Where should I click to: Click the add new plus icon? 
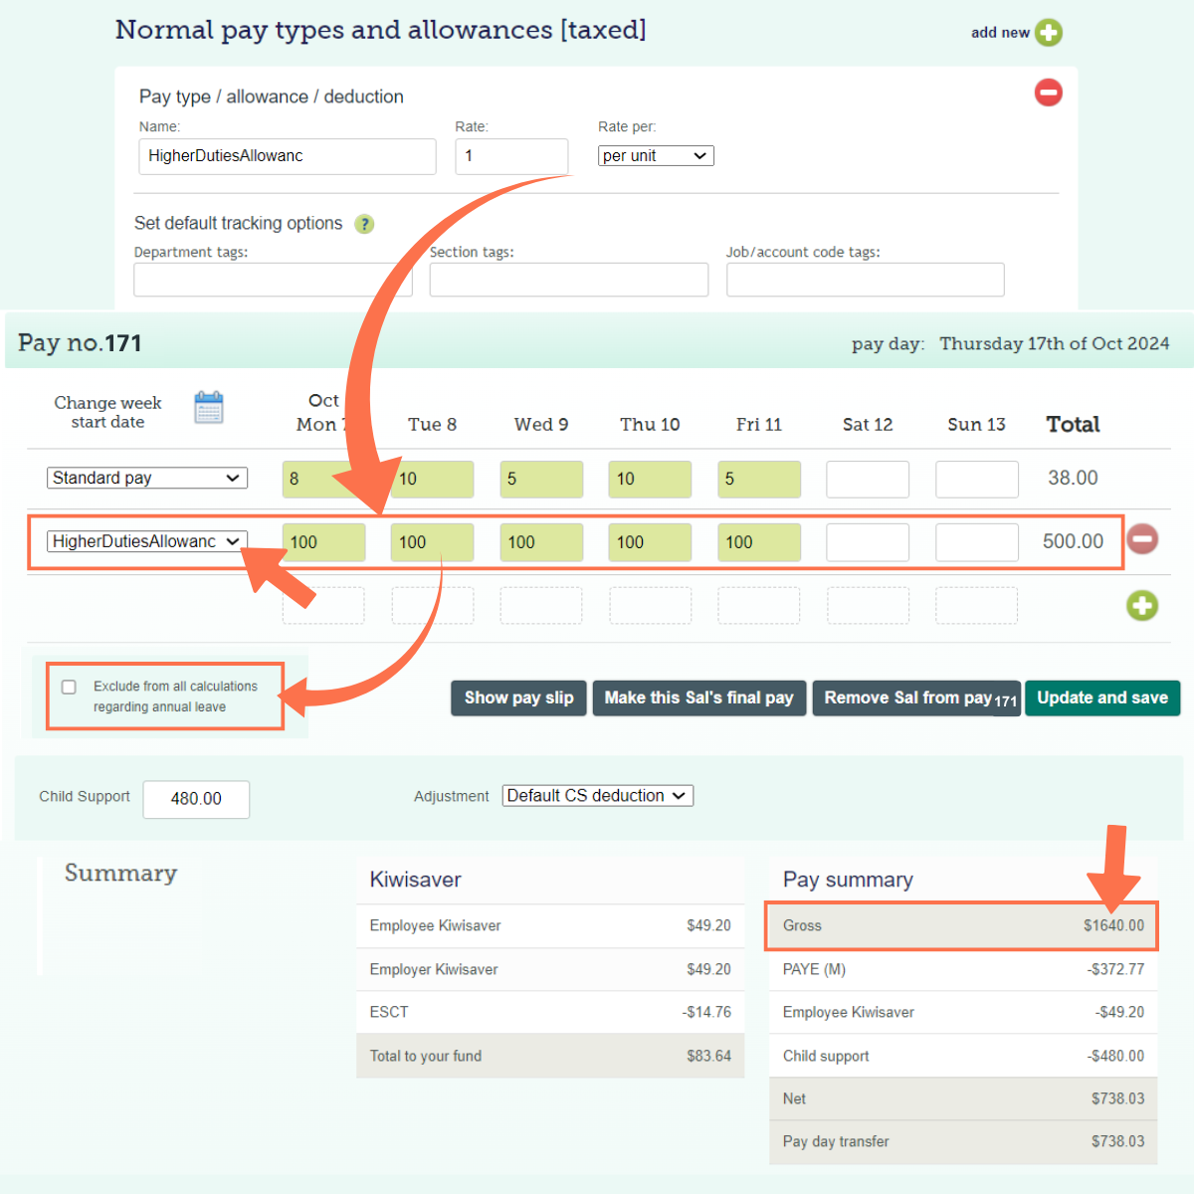[1050, 32]
